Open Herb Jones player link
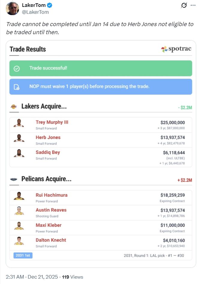The image size is (198, 284). click(48, 137)
